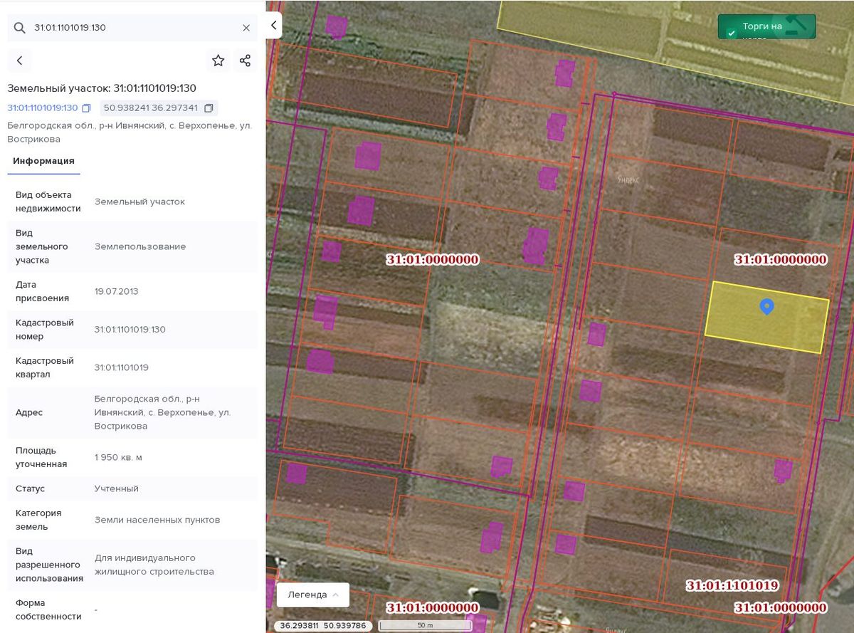
Task: Toggle the "Торги на карте" checkbox
Action: [732, 33]
